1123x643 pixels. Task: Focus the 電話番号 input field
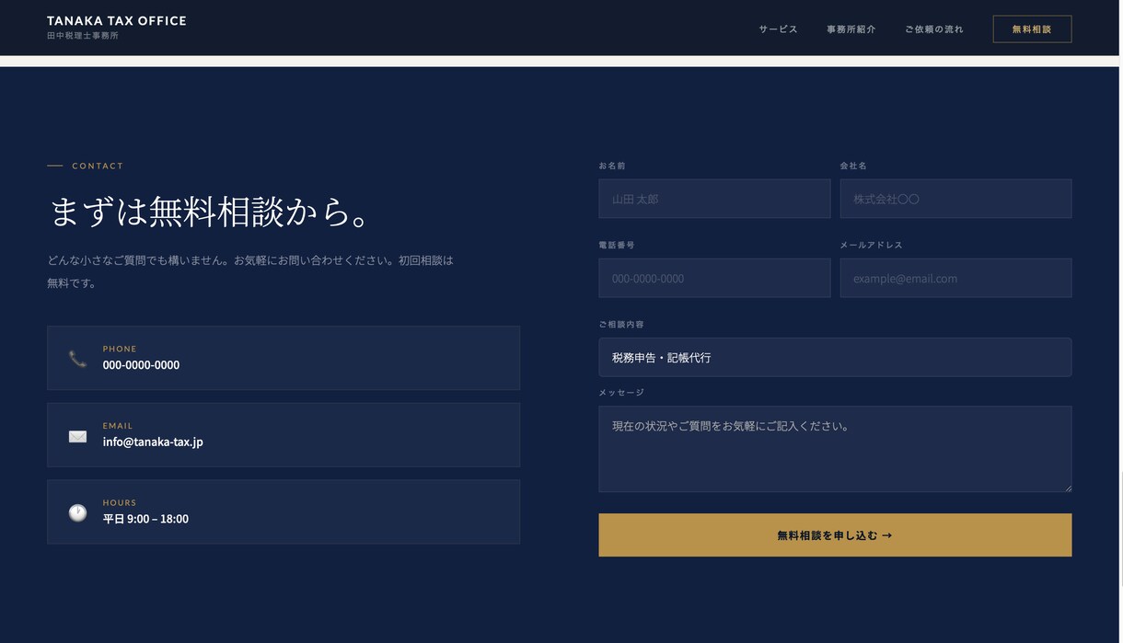[714, 278]
